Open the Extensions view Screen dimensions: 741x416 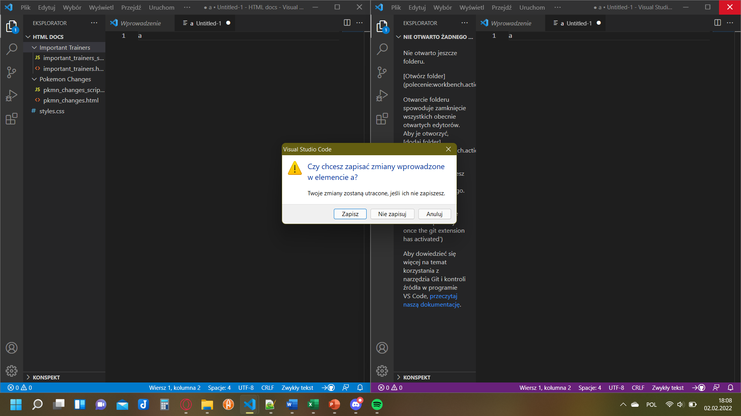tap(12, 119)
